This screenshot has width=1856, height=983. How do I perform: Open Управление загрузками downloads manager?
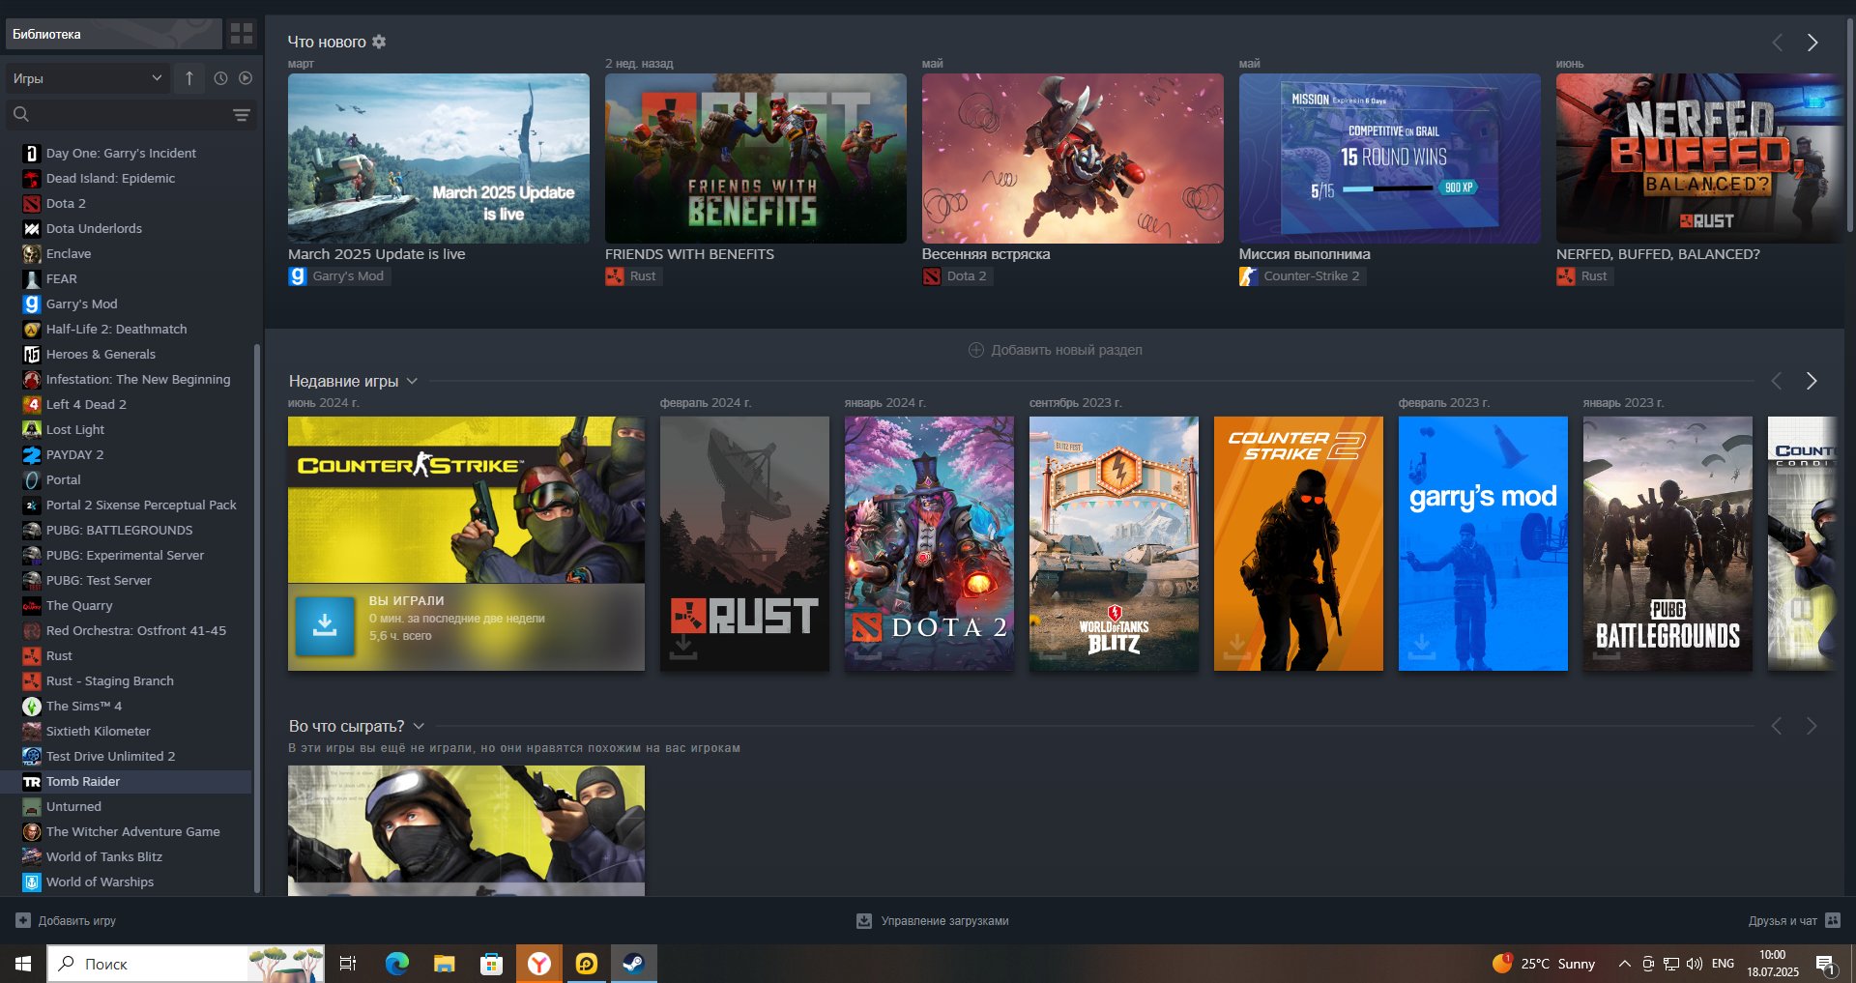click(933, 921)
